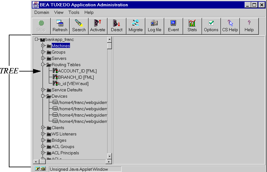Click the Java applet status bar icon
267x172 pixels.
click(x=40, y=169)
